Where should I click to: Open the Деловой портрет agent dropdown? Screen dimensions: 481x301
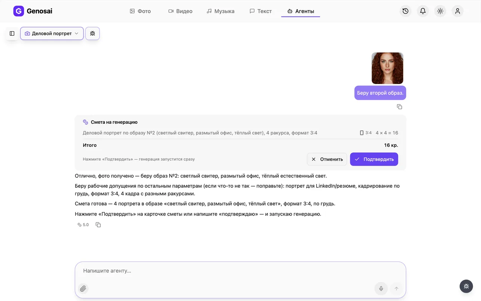(x=52, y=33)
